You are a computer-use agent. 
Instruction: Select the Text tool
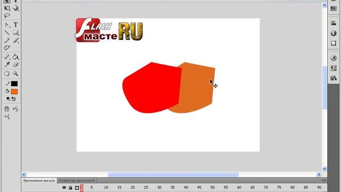pos(15,25)
